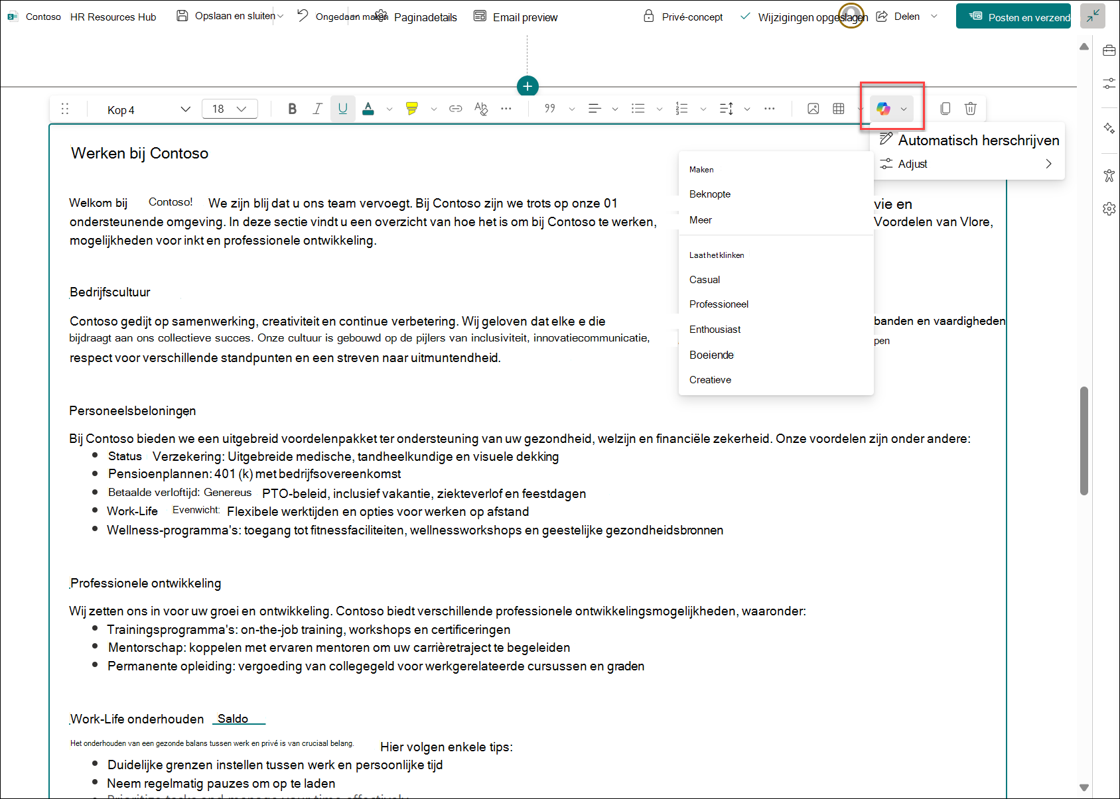Viewport: 1120px width, 799px height.
Task: Open the Opslaan en sluiten dropdown arrow
Action: pyautogui.click(x=280, y=16)
